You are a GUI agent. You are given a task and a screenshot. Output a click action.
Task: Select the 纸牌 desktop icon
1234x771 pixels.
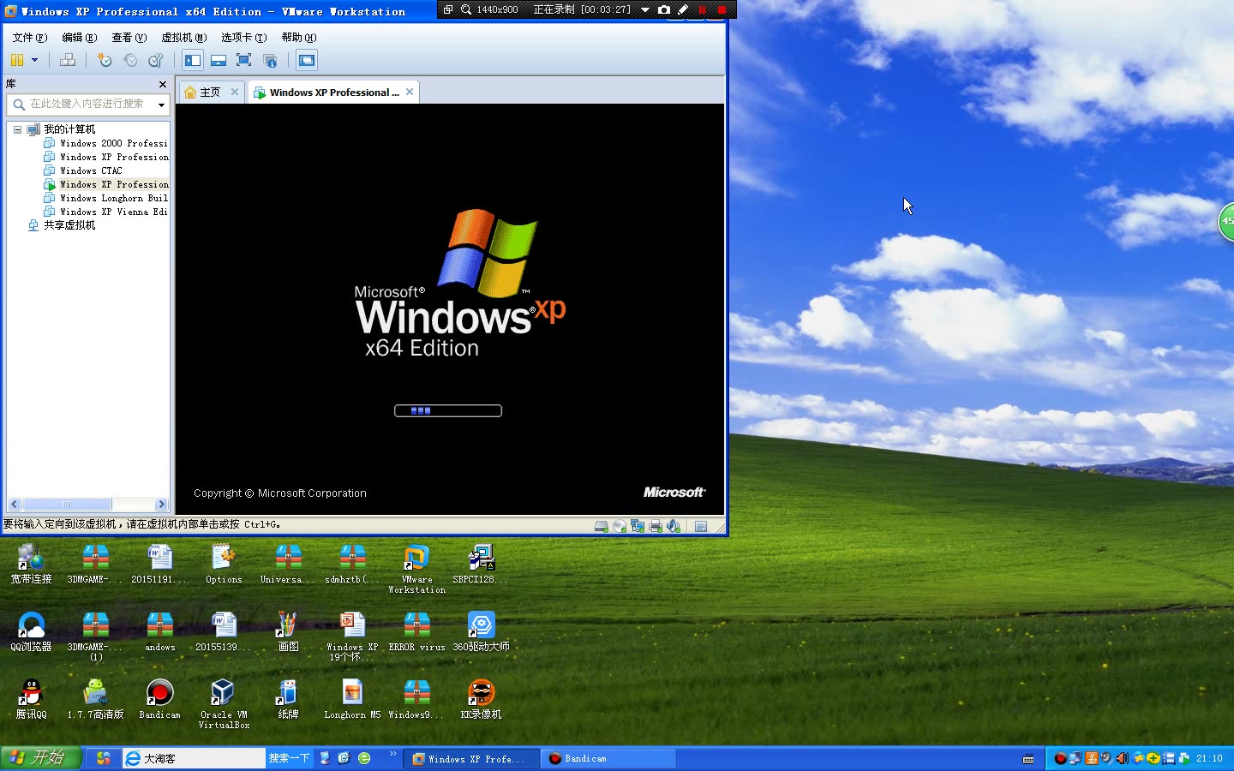288,699
